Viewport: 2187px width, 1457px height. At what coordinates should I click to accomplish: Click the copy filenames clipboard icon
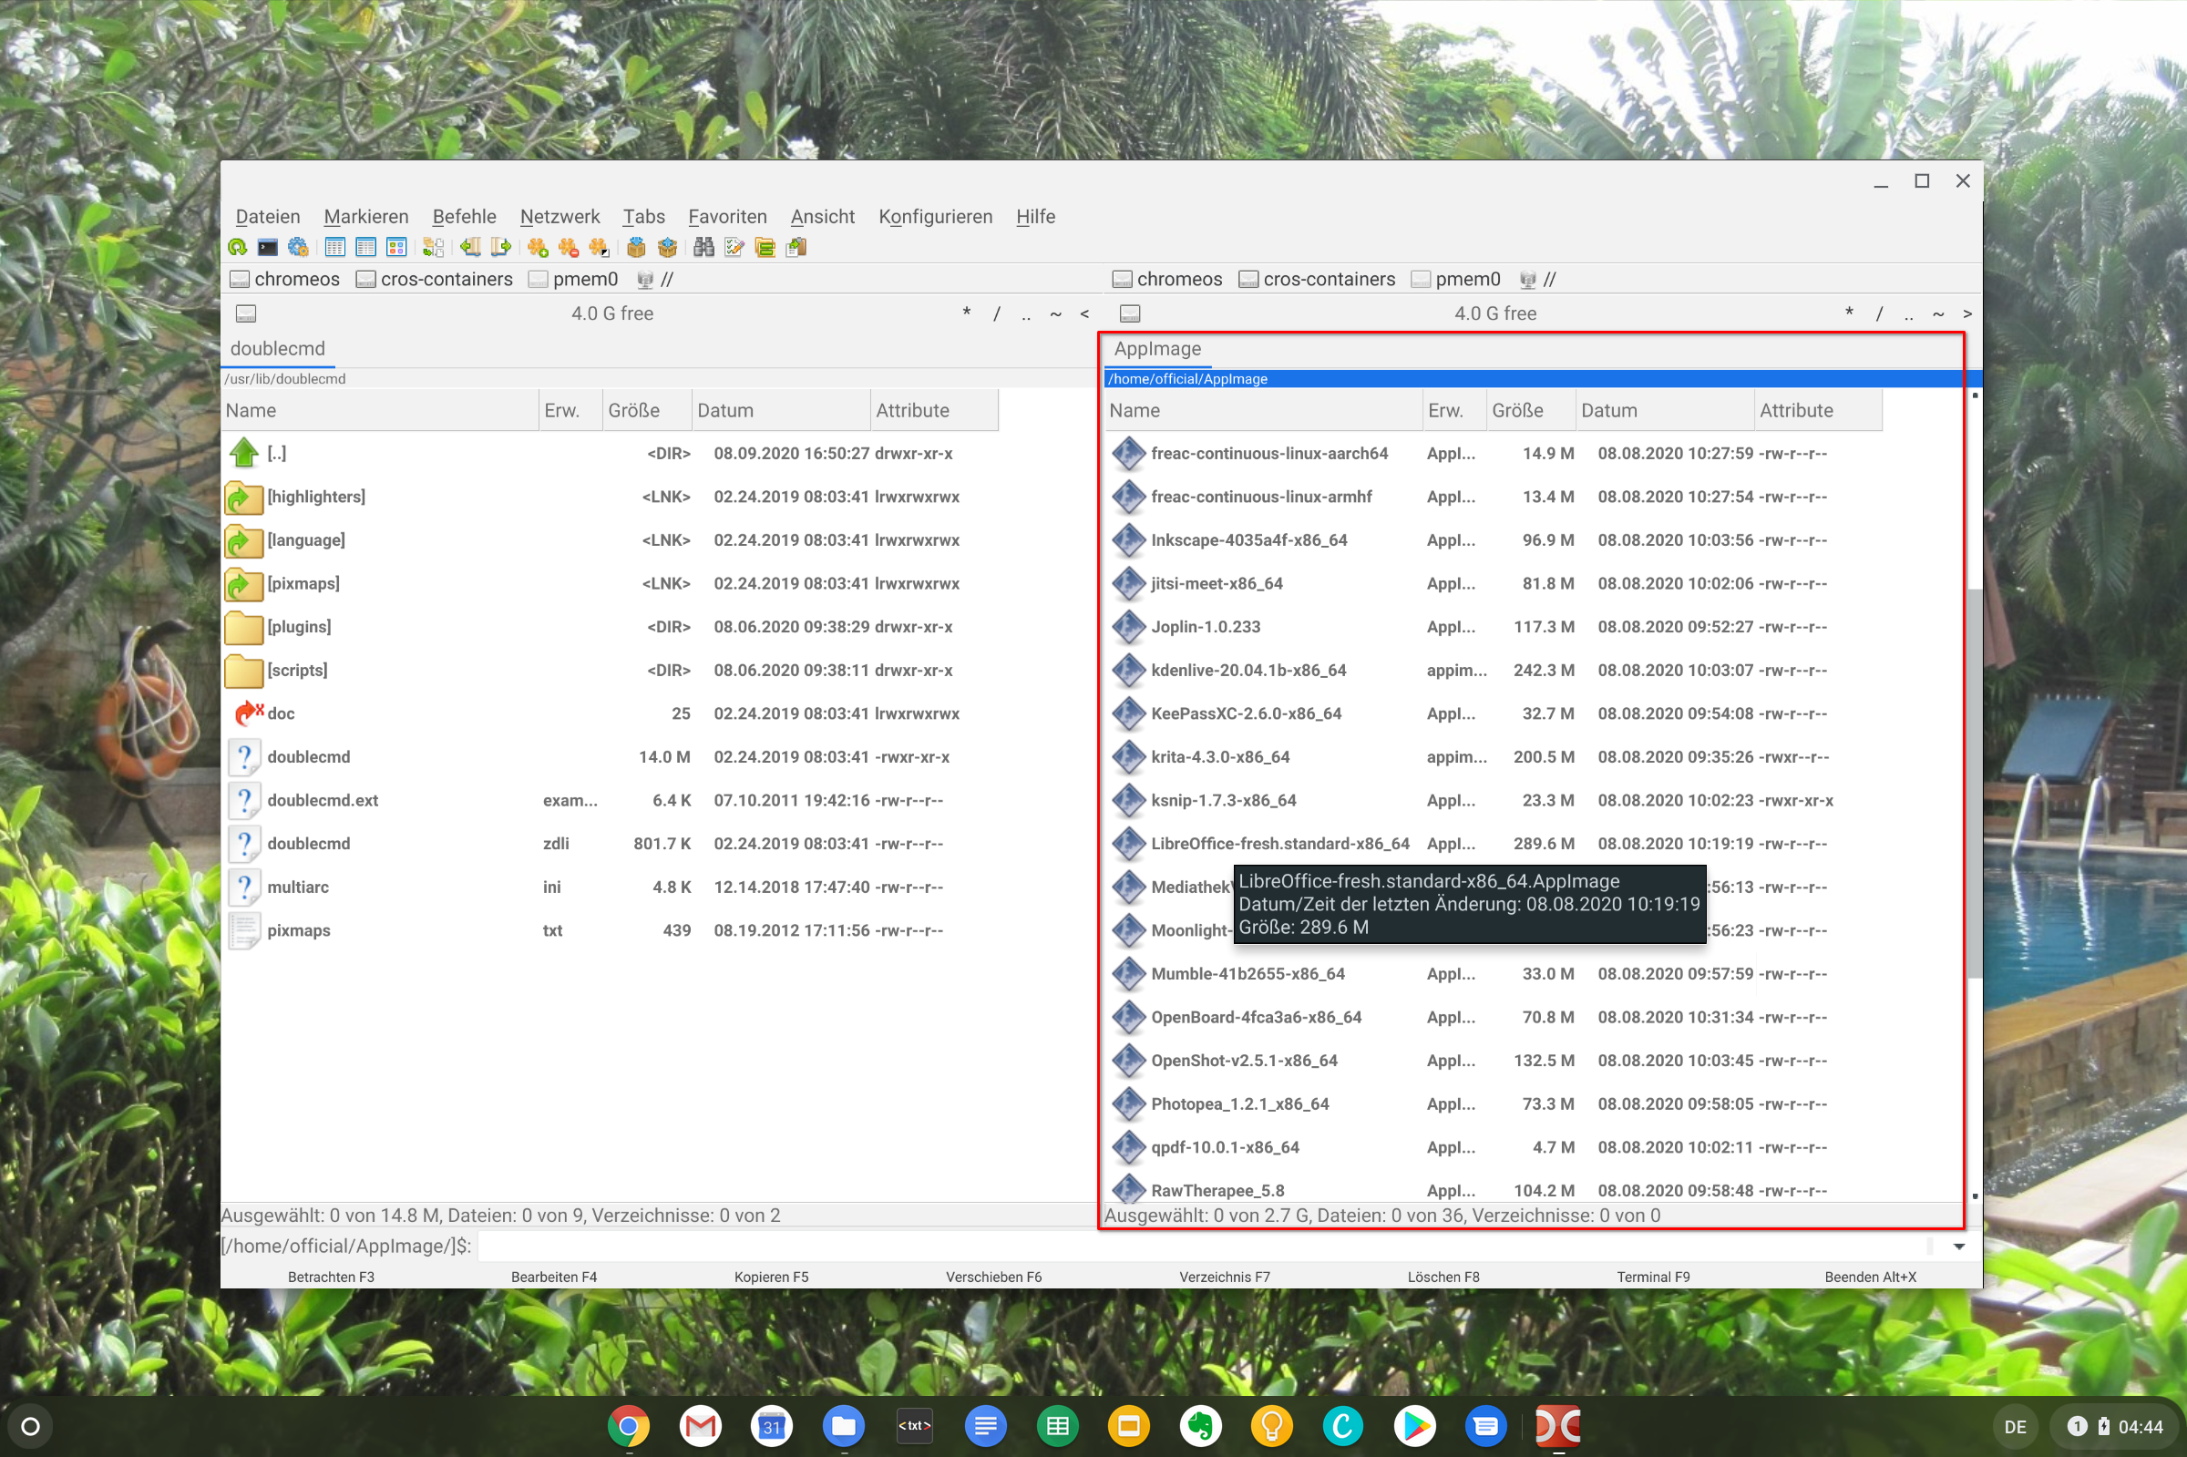796,247
